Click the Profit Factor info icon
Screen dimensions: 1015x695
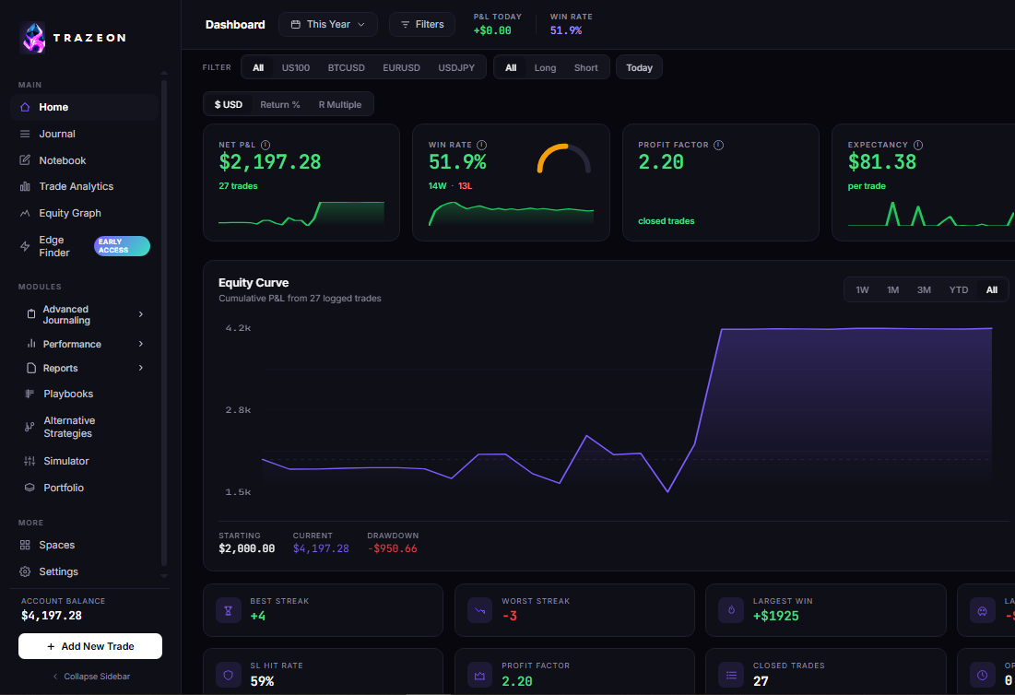tap(718, 145)
